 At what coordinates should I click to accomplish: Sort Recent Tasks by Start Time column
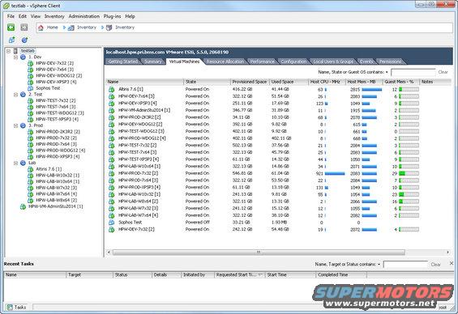pyautogui.click(x=290, y=275)
